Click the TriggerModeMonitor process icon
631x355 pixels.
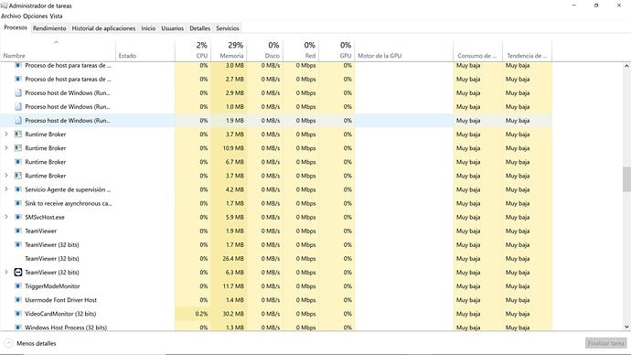tap(17, 286)
